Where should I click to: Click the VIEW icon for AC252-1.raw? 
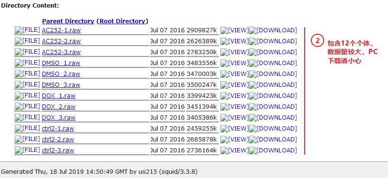click(x=235, y=30)
